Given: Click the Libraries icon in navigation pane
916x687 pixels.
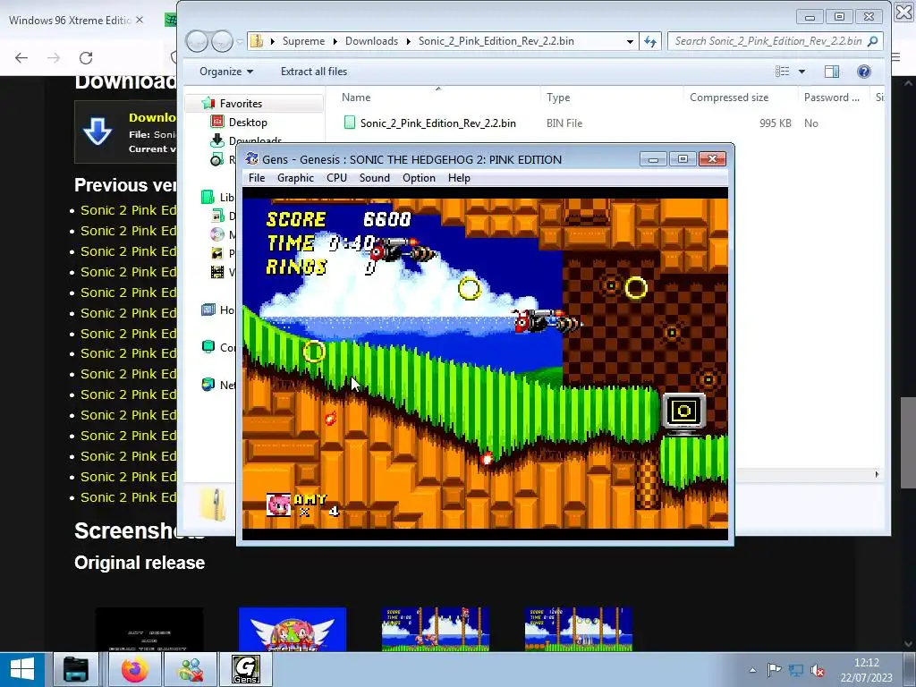Looking at the screenshot, I should [x=208, y=197].
